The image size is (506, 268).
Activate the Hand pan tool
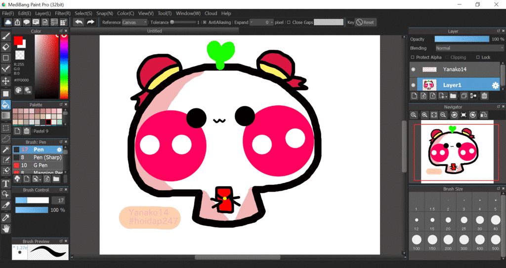coord(6,229)
